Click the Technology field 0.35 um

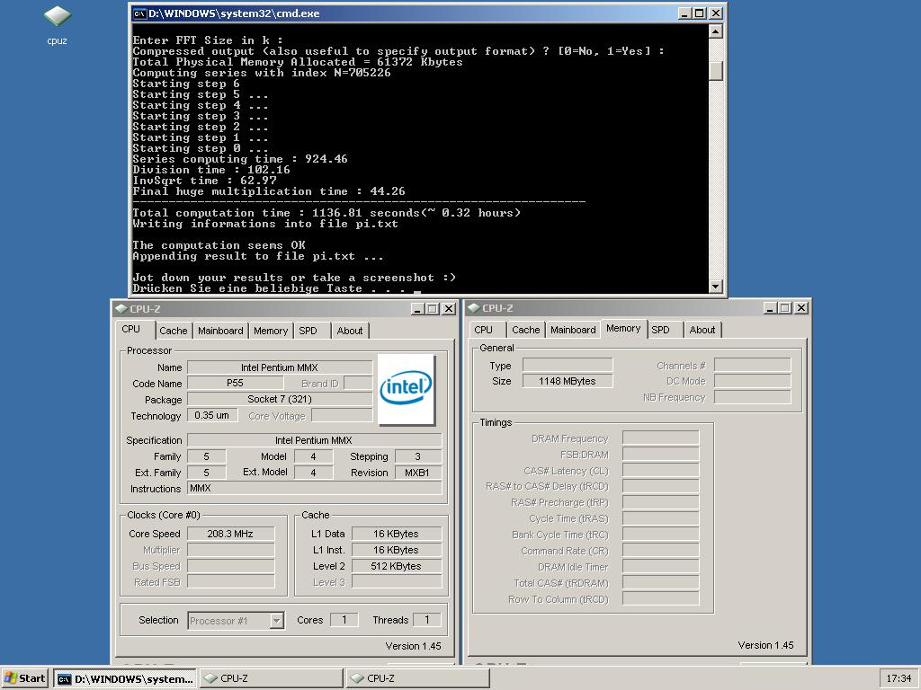[x=212, y=415]
